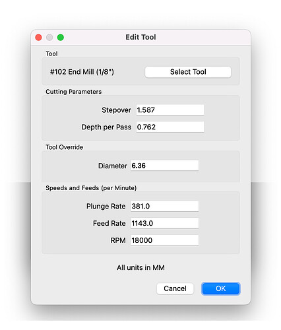281x330 pixels.
Task: Edit the Depth per Pass field
Action: [x=170, y=127]
